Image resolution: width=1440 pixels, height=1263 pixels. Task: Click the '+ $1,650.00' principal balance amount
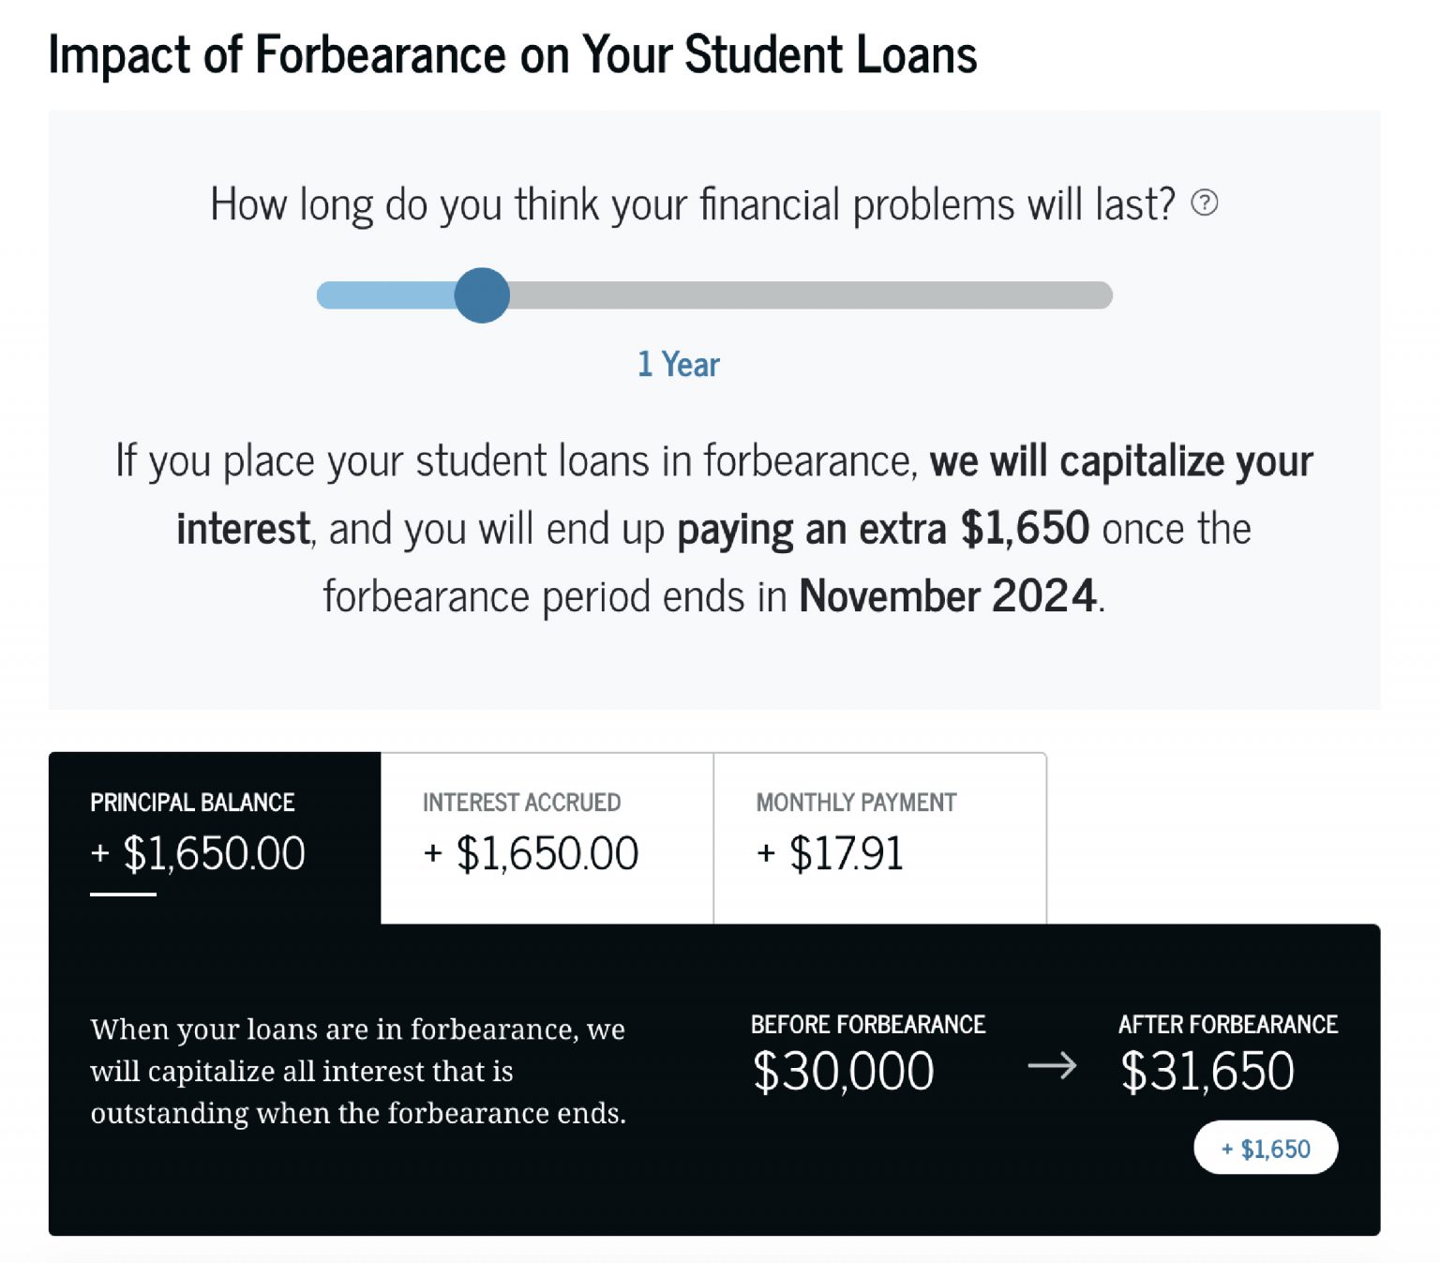tap(197, 853)
